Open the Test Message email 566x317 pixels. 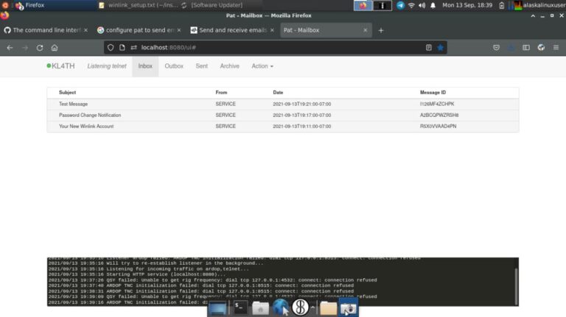click(x=73, y=104)
